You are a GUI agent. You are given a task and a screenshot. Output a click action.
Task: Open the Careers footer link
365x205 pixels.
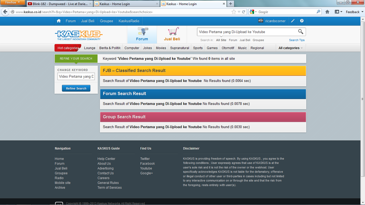click(x=104, y=178)
